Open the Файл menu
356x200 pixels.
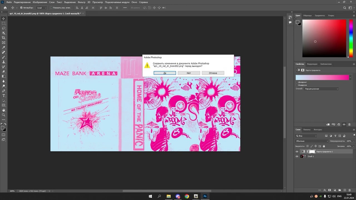pyautogui.click(x=9, y=2)
